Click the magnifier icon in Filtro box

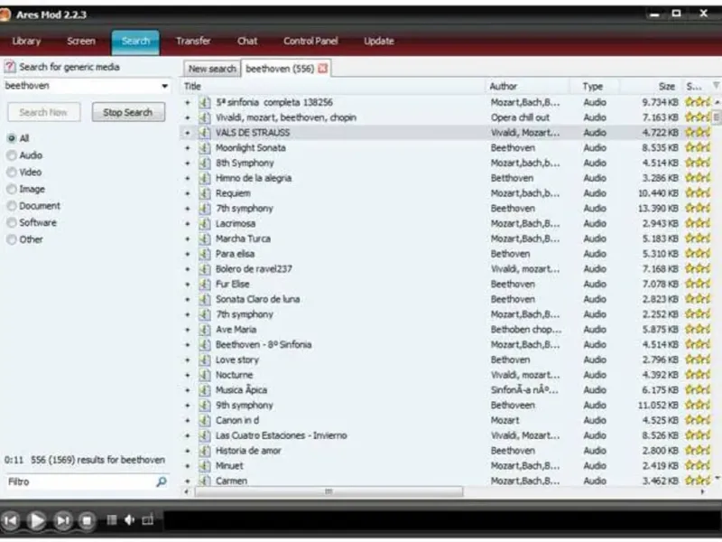[x=162, y=482]
